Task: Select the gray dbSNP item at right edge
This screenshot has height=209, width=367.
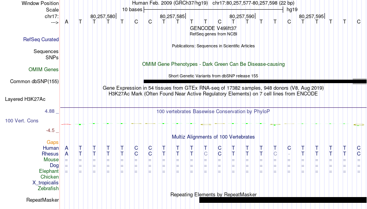Action: [360, 82]
